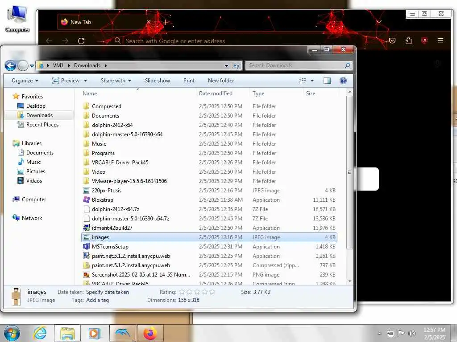Open the view options dropdown arrow

tap(312, 81)
